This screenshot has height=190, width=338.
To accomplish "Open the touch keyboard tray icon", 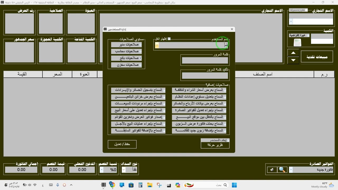I will [51, 185].
